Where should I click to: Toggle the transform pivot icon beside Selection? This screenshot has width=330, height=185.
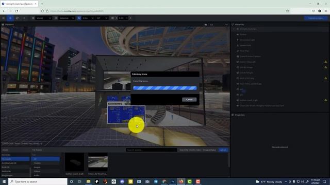(x=56, y=18)
